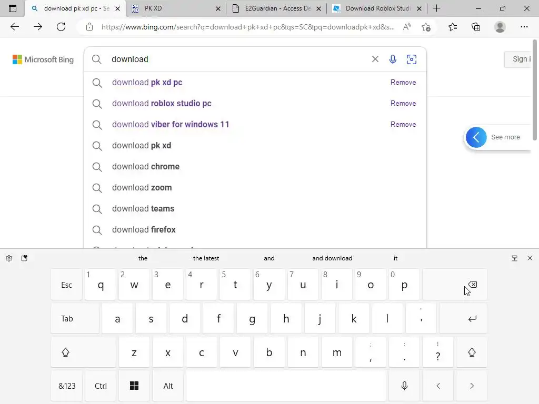This screenshot has height=404, width=539.
Task: Open the browser profile avatar
Action: point(500,27)
